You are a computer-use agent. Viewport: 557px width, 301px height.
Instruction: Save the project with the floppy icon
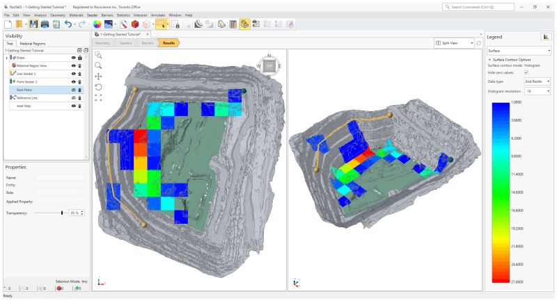click(33, 24)
